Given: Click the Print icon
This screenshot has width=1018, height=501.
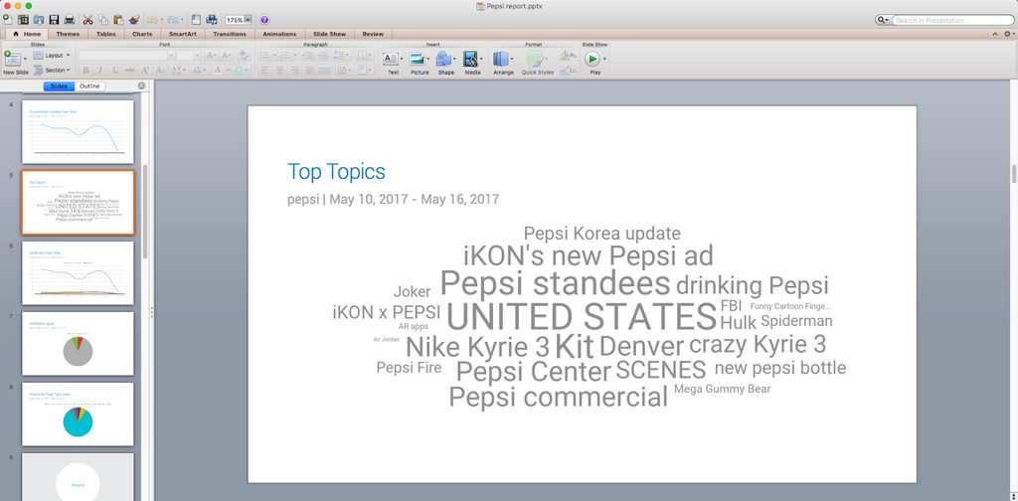Looking at the screenshot, I should [69, 20].
